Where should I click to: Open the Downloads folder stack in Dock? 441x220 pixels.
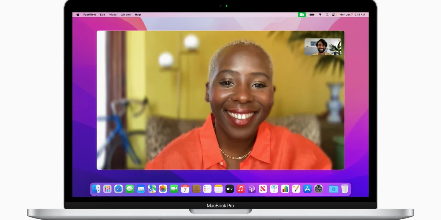[333, 189]
